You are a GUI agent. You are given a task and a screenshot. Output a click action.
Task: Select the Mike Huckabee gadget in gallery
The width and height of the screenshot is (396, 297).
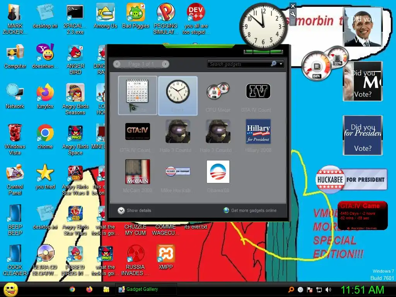click(x=178, y=176)
